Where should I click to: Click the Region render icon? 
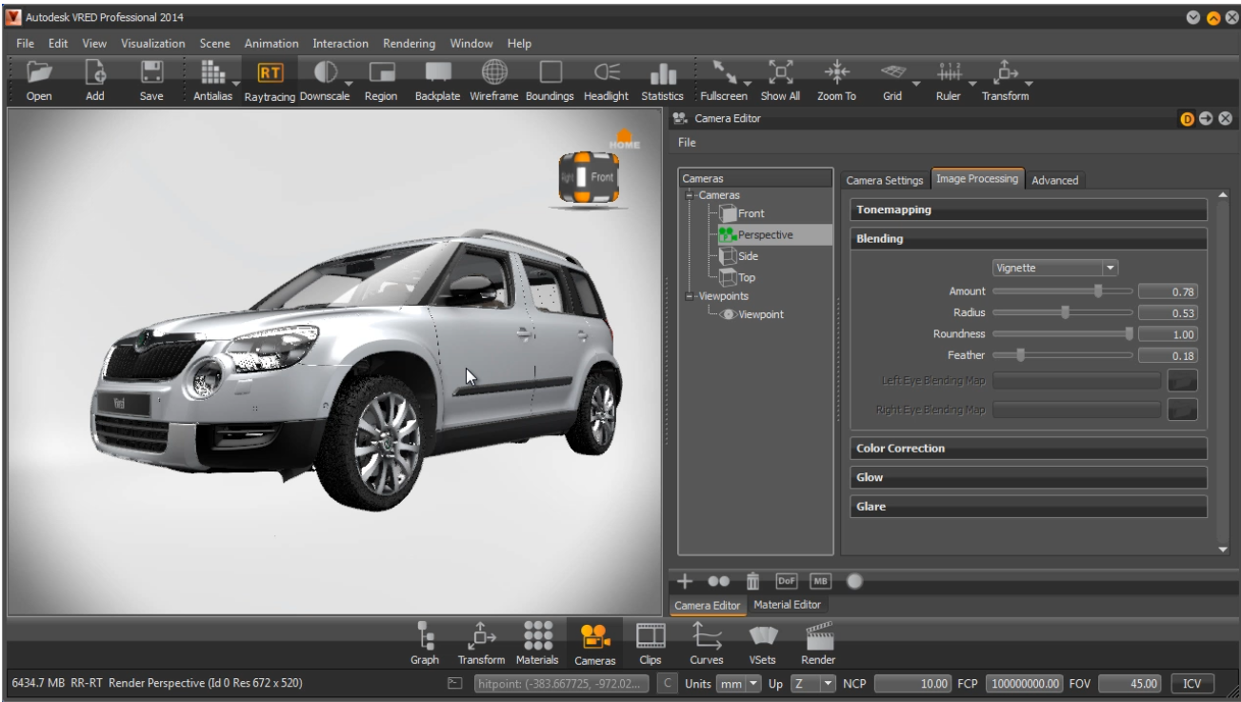pyautogui.click(x=381, y=73)
